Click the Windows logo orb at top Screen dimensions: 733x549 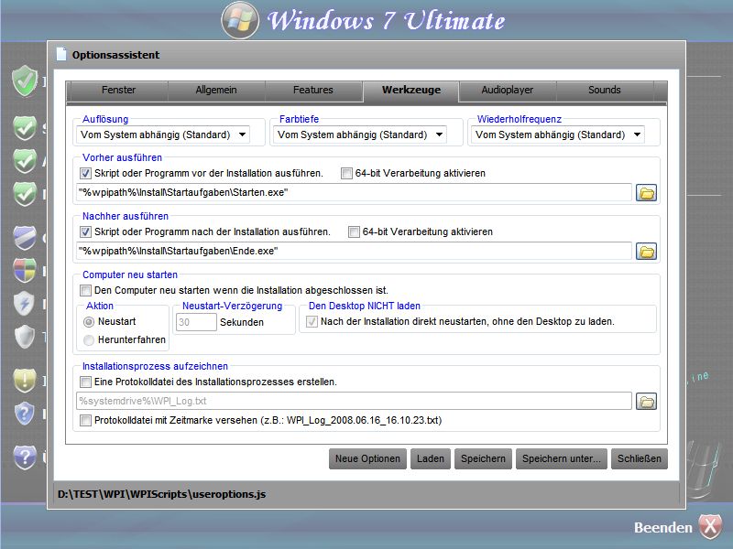click(240, 20)
